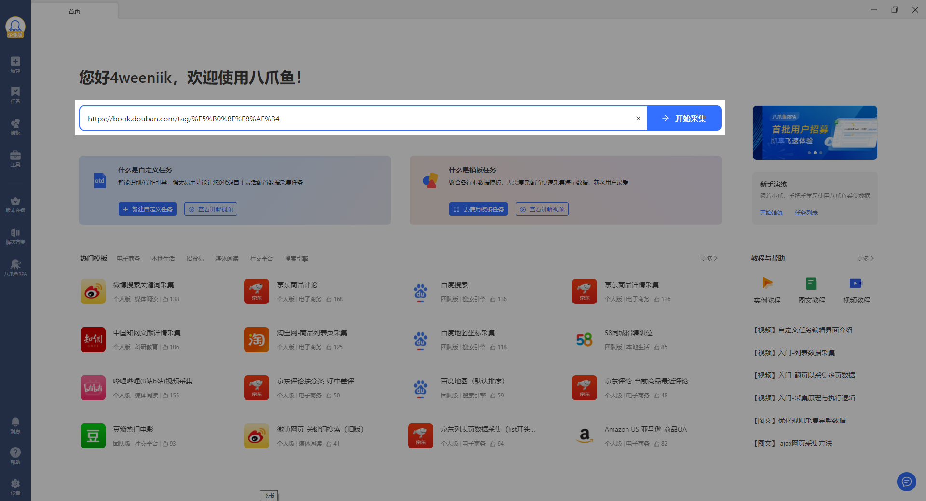The image size is (926, 501).
Task: Open the chat support bubble icon
Action: pos(906,481)
